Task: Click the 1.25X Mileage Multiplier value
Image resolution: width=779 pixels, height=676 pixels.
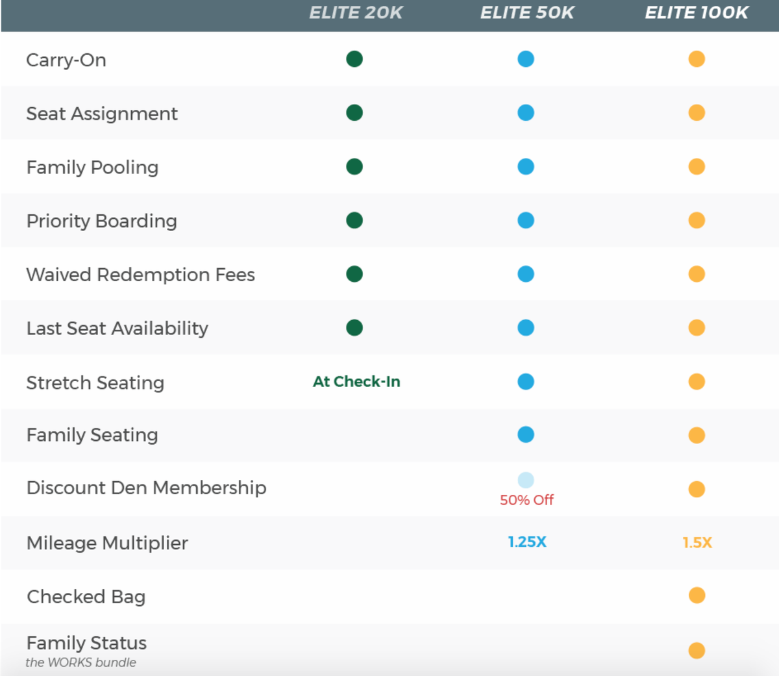Action: coord(526,542)
